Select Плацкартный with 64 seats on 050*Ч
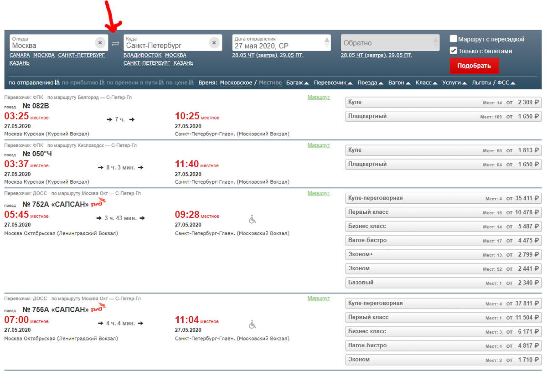 pyautogui.click(x=444, y=165)
